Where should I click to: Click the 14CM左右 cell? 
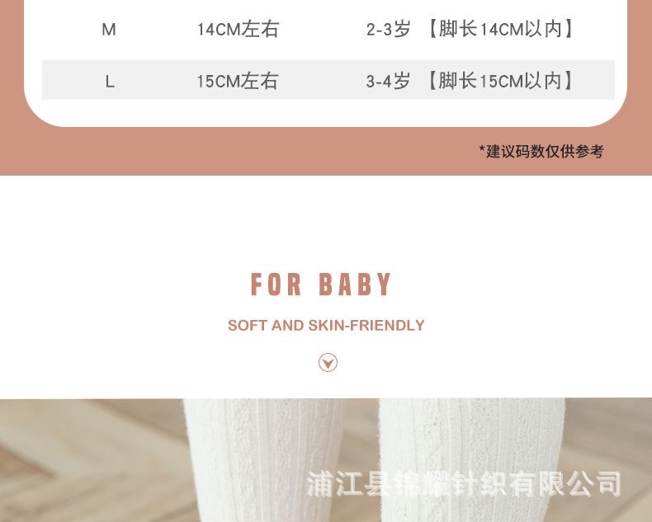pos(238,30)
